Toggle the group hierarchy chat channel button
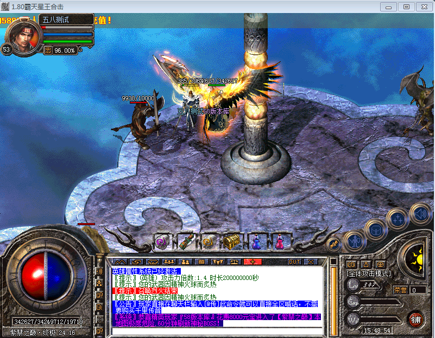Image resolution: width=435 pixels, height=338 pixels. click(x=99, y=283)
